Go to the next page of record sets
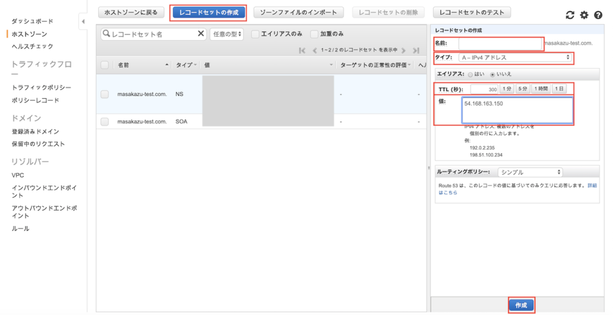Viewport: 613px width, 315px height. coord(404,50)
